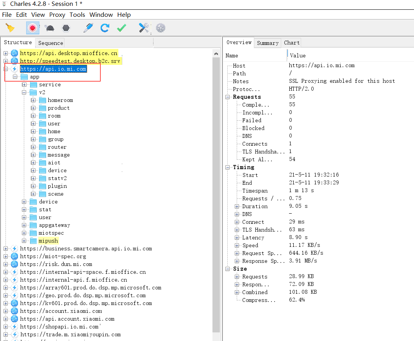Screen dimensions: 414x341
Task: Open the Window menu
Action: [101, 15]
